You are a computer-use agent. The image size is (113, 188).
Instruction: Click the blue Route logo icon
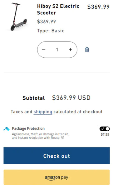pos(7,129)
